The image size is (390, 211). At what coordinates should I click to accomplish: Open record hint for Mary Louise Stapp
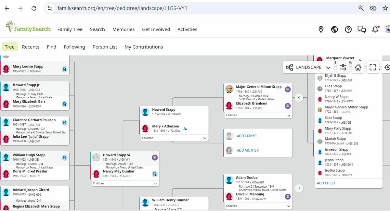click(x=65, y=69)
